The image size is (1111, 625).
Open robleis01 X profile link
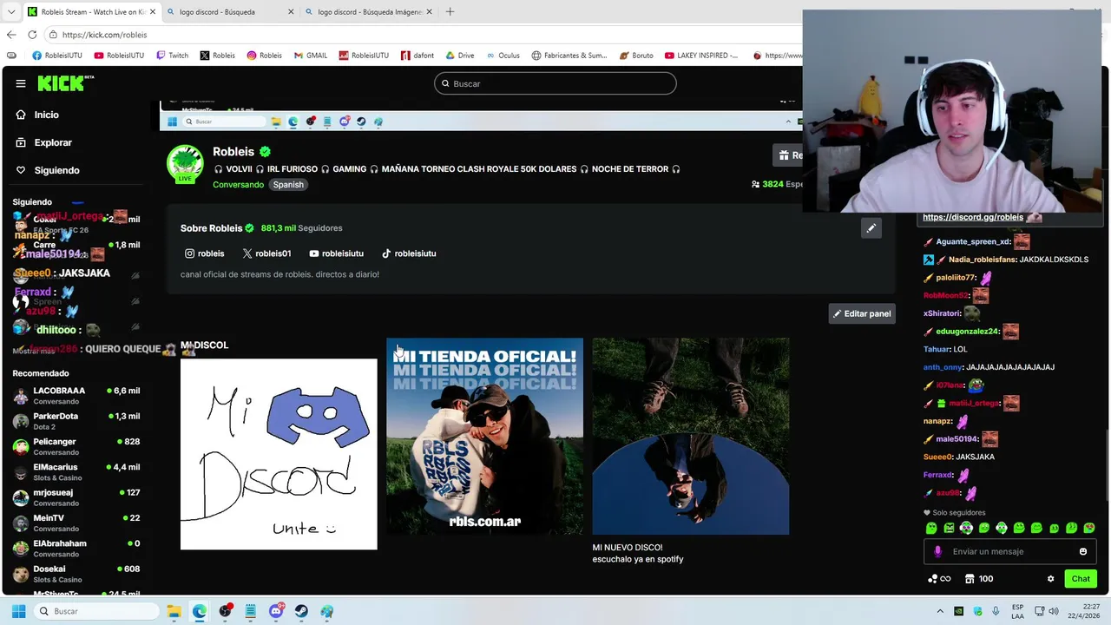click(266, 253)
